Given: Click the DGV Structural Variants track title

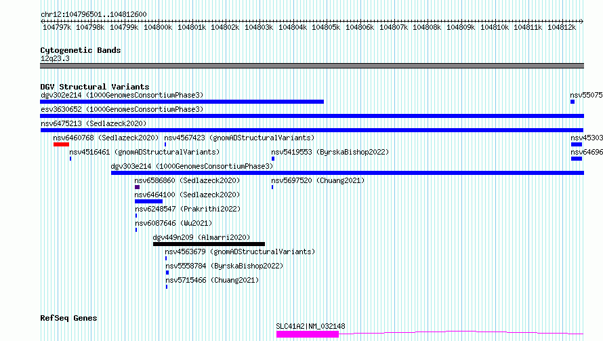Looking at the screenshot, I should click(95, 87).
